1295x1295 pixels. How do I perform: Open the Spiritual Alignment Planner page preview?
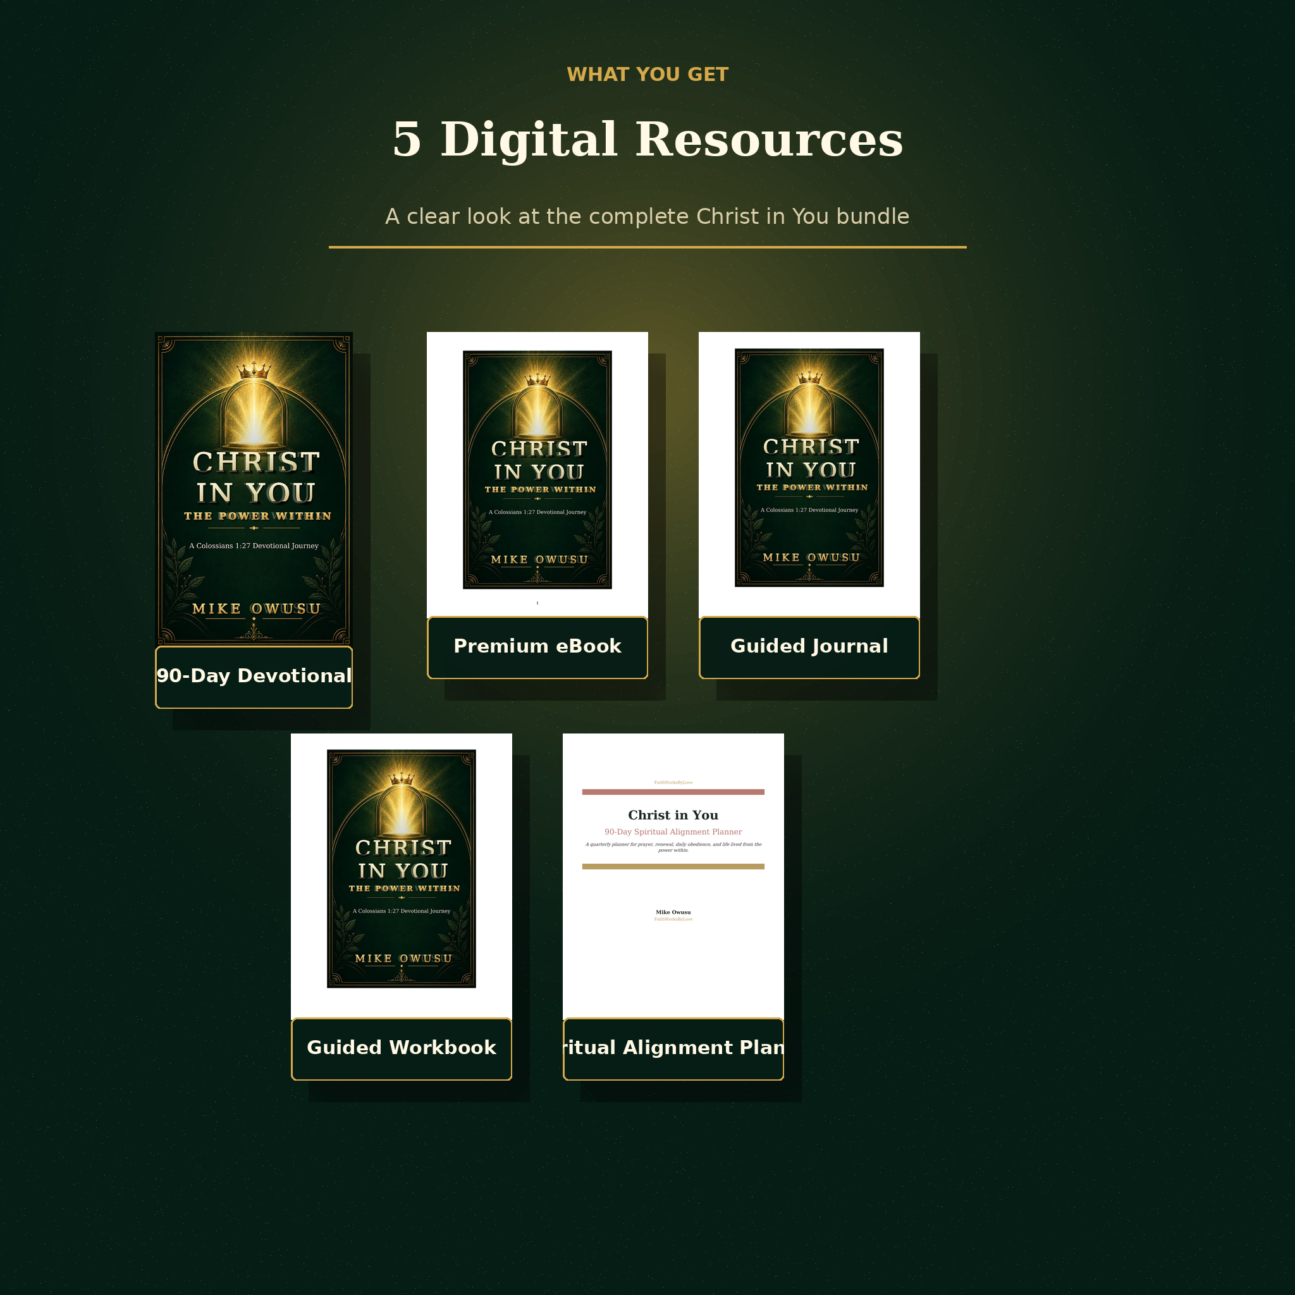pos(673,875)
